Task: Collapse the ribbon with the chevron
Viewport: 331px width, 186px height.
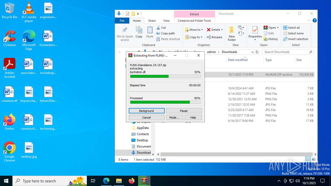Action: (309, 20)
